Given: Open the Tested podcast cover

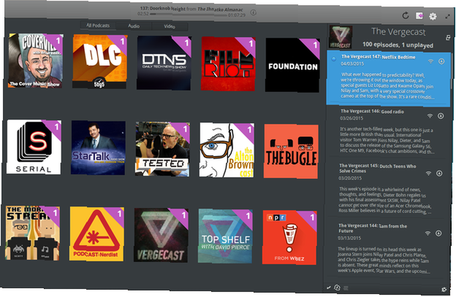Looking at the screenshot, I should pos(163,149).
